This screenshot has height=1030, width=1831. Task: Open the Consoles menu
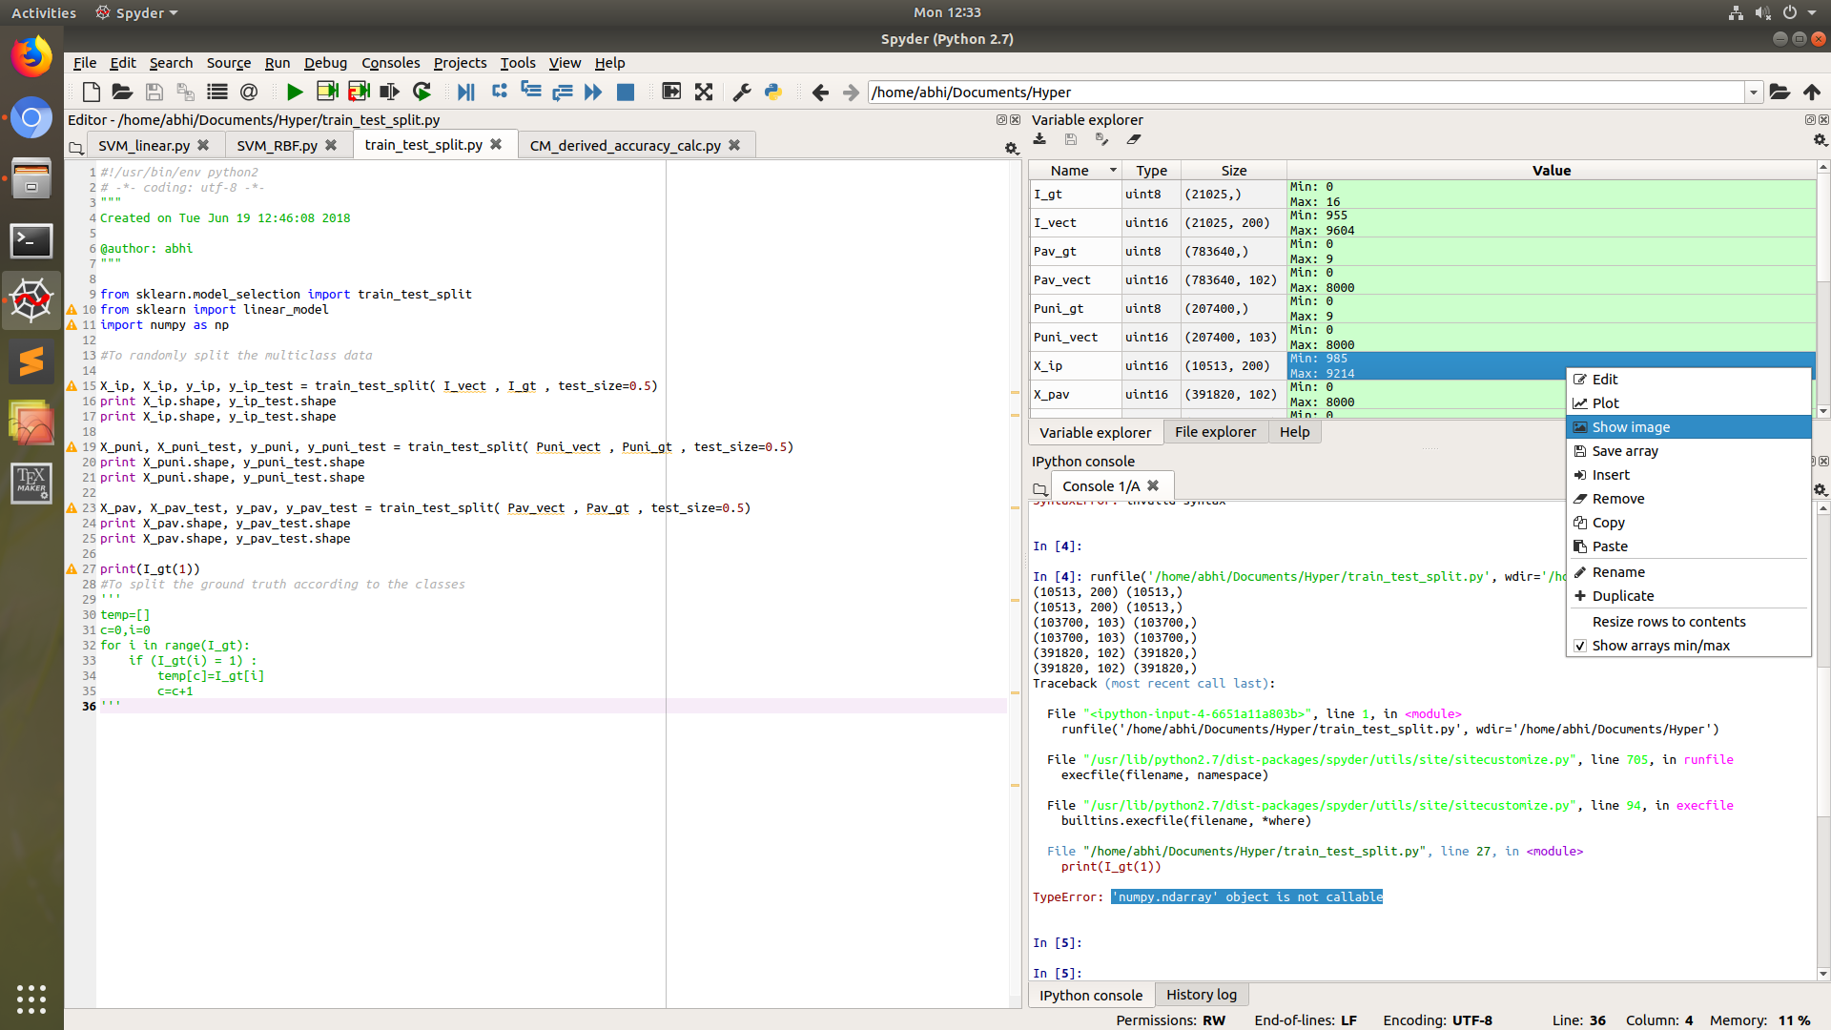click(x=390, y=63)
